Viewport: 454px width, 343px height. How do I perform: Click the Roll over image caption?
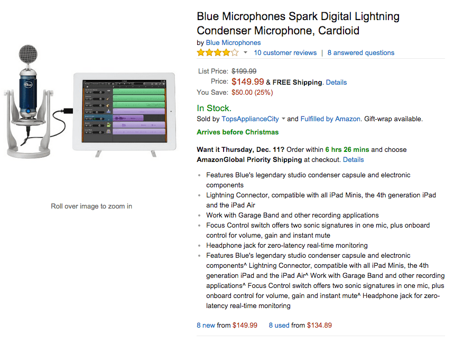tap(91, 206)
